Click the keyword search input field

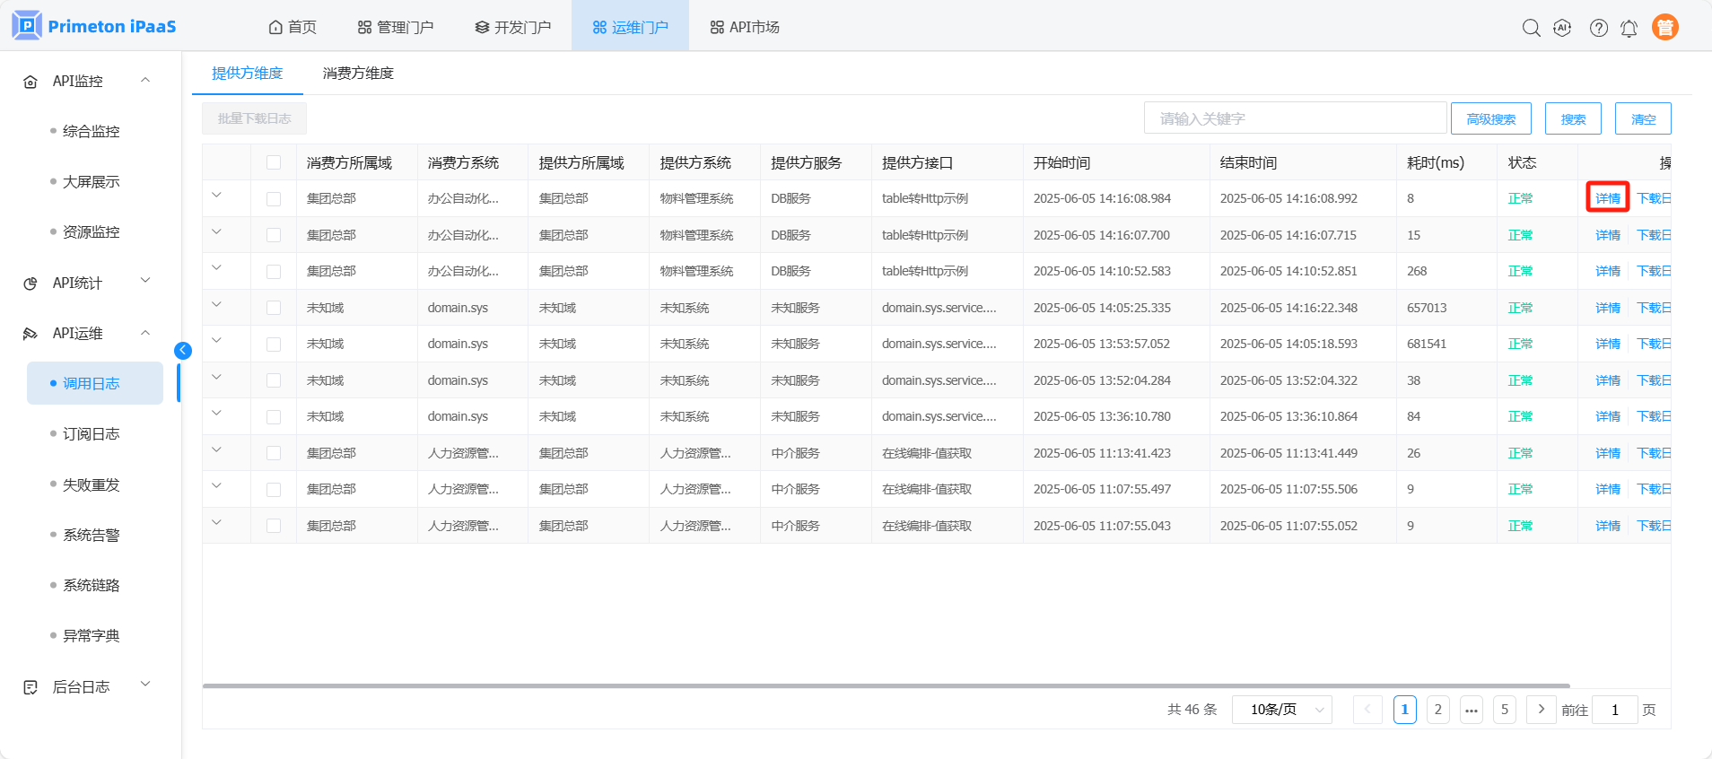[x=1294, y=118]
